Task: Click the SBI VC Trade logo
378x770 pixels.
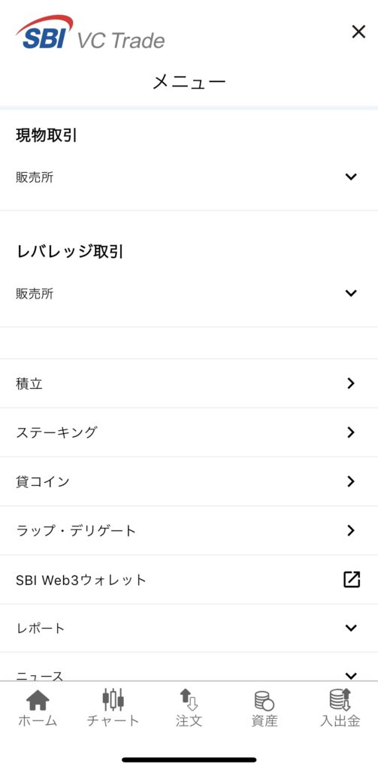Action: [x=90, y=32]
